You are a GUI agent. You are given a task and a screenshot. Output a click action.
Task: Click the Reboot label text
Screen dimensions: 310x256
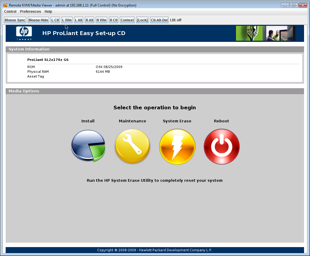point(221,121)
